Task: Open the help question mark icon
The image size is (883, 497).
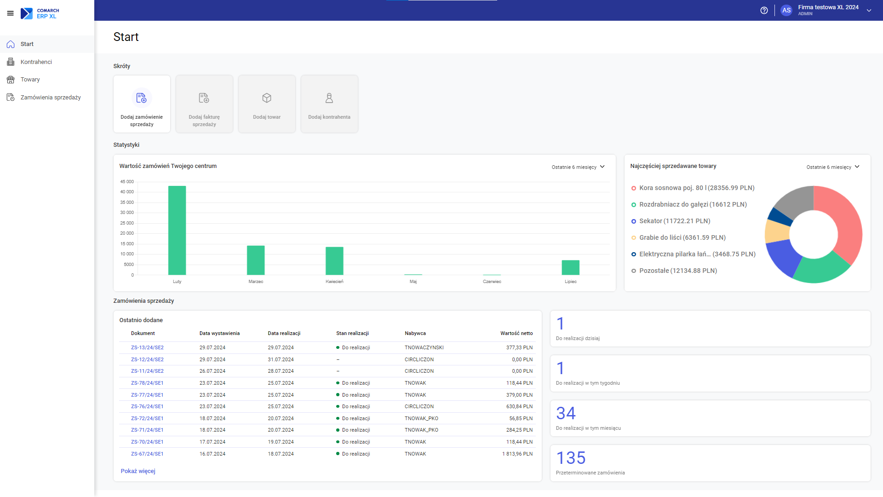Action: coord(764,10)
